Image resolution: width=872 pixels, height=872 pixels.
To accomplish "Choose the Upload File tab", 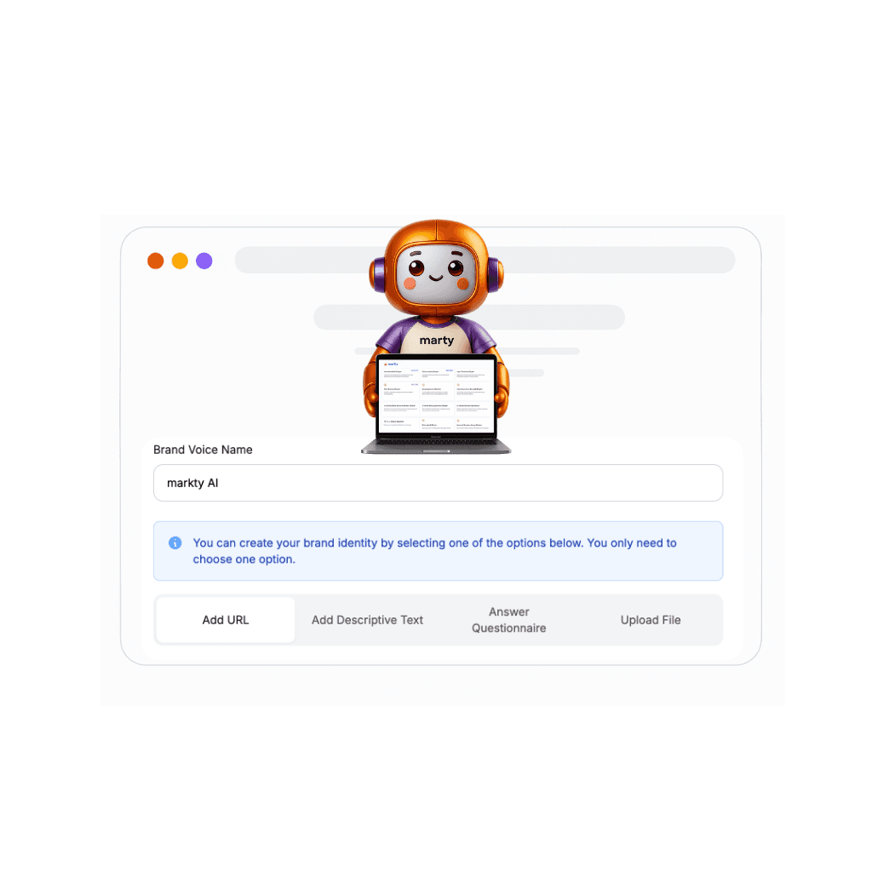I will [x=651, y=620].
